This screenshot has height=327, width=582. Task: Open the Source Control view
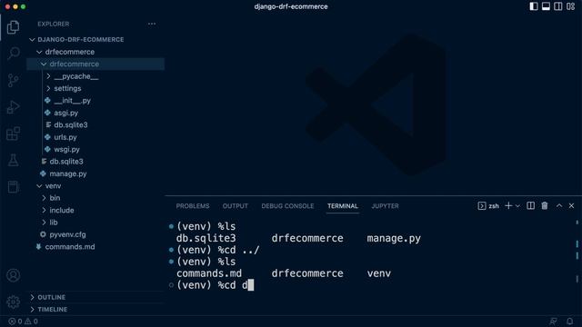(x=13, y=80)
